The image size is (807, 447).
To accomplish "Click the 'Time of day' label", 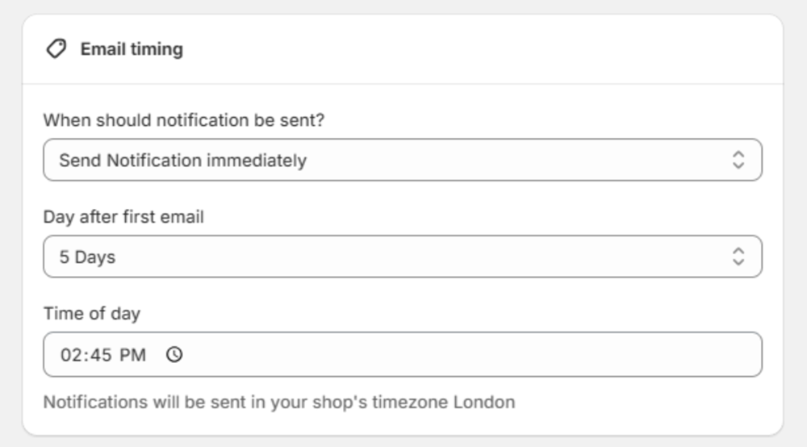I will click(x=92, y=313).
